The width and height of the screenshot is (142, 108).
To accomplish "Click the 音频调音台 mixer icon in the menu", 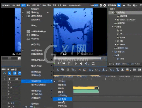I will pos(28,35).
